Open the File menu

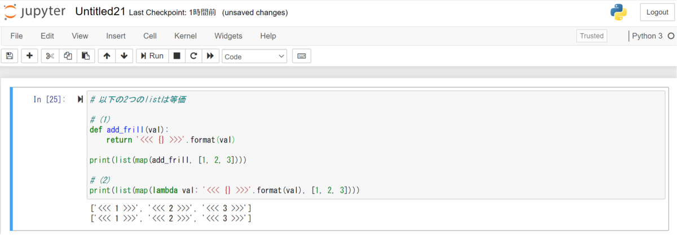16,36
